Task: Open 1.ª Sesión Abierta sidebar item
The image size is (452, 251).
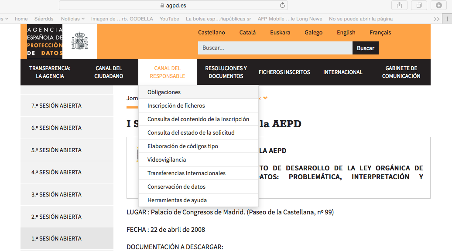Action: tap(67, 238)
